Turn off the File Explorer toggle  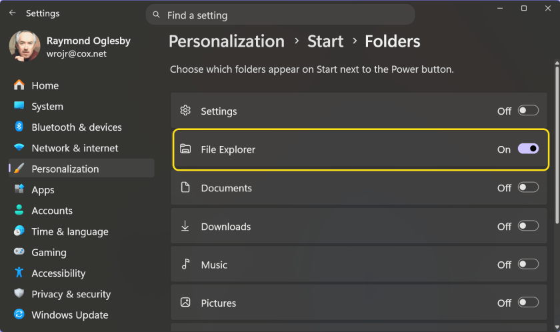[x=528, y=149]
